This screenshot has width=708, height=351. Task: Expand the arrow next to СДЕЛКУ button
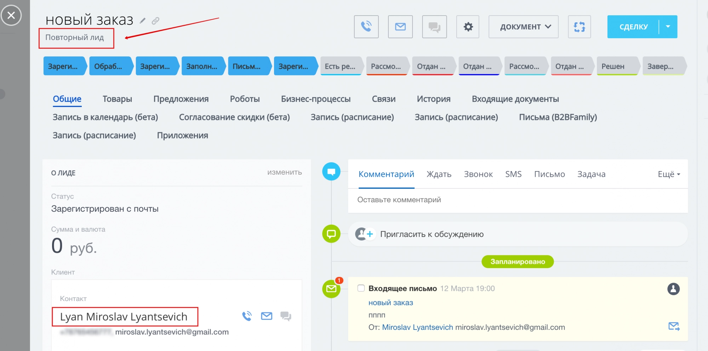pyautogui.click(x=668, y=27)
